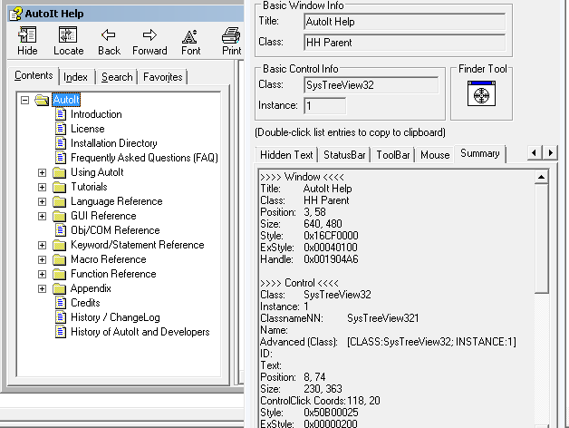Switch to the StatusBar tab
This screenshot has width=569, height=428.
tap(344, 155)
